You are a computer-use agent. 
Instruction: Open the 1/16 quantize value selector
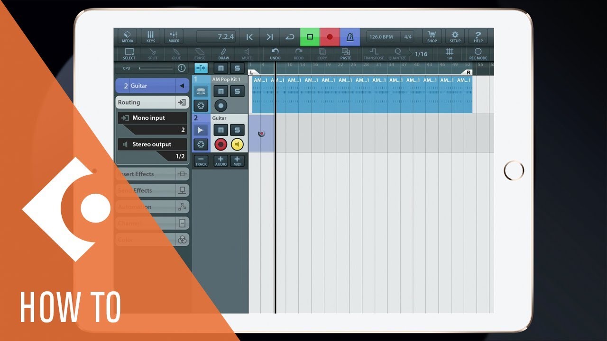421,54
